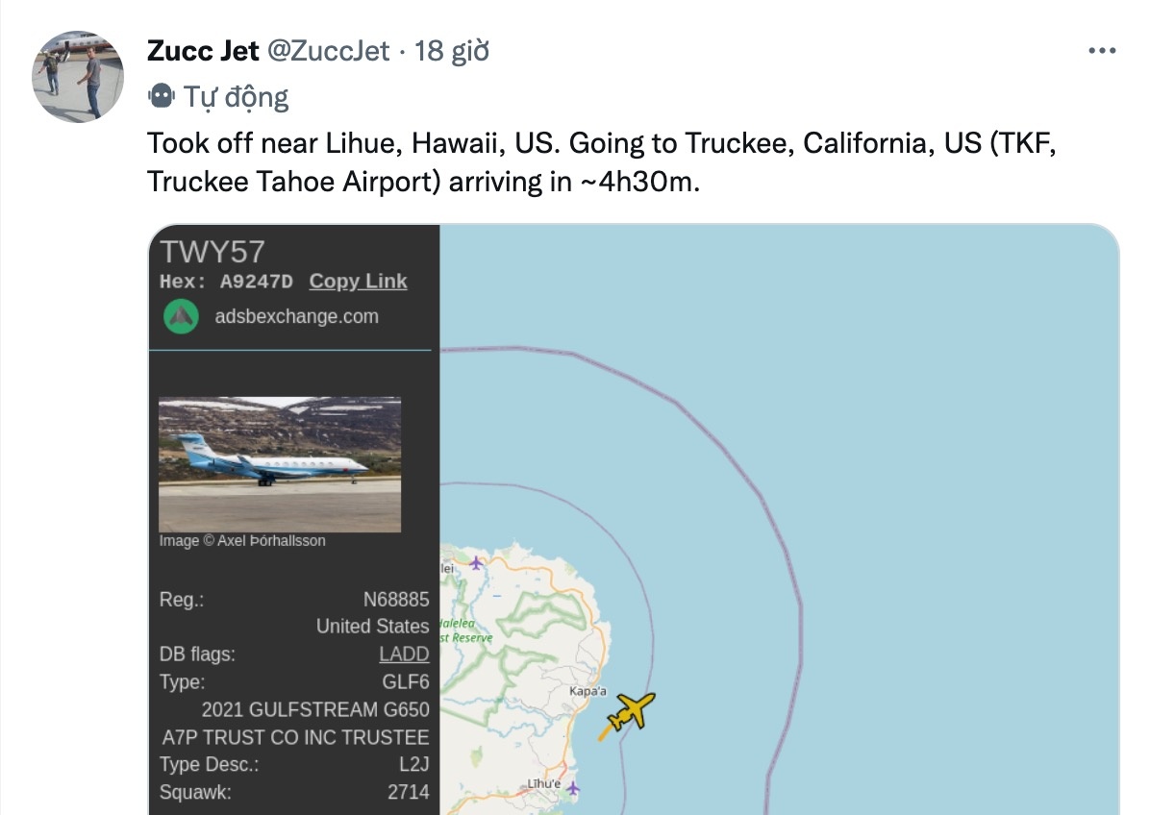Open the tweet's more options menu

pyautogui.click(x=1101, y=51)
